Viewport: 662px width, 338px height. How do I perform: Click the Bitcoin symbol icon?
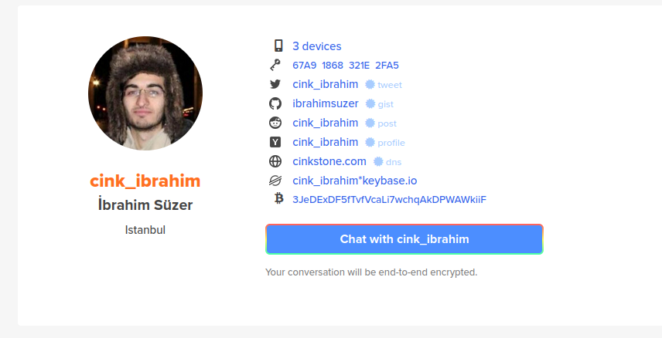pos(278,198)
